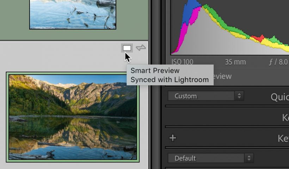This screenshot has width=289, height=169.
Task: Select the frozen lake ice thumbnail
Action: coord(73,14)
